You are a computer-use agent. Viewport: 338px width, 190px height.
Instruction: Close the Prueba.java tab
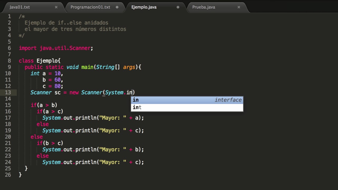point(239,7)
